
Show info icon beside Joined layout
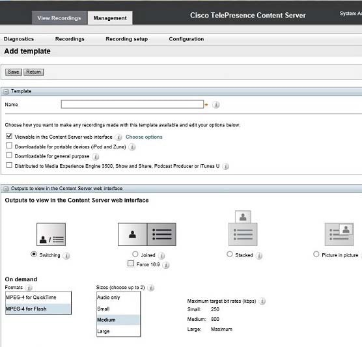(162, 256)
